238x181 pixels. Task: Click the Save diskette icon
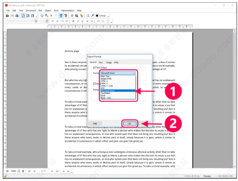12,16
